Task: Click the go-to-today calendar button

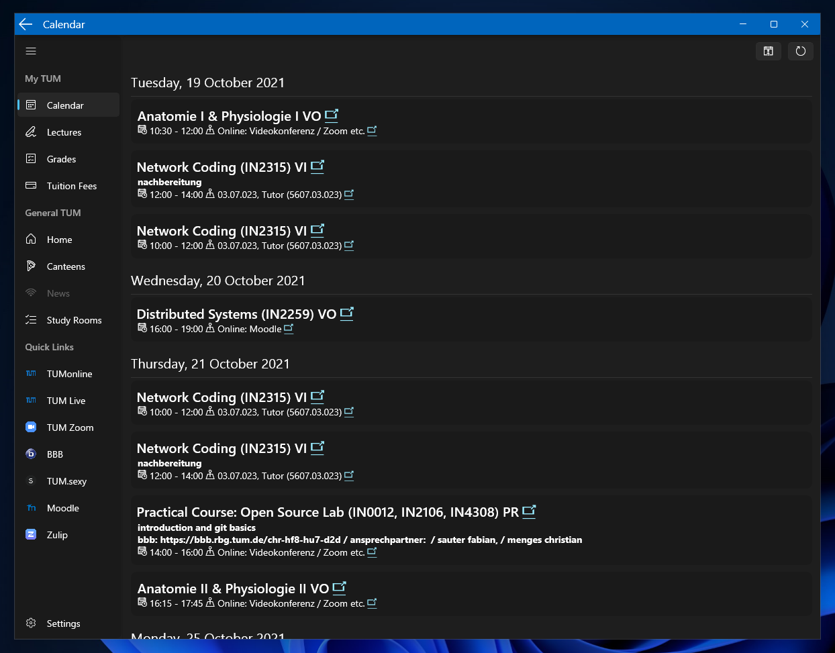Action: [769, 51]
